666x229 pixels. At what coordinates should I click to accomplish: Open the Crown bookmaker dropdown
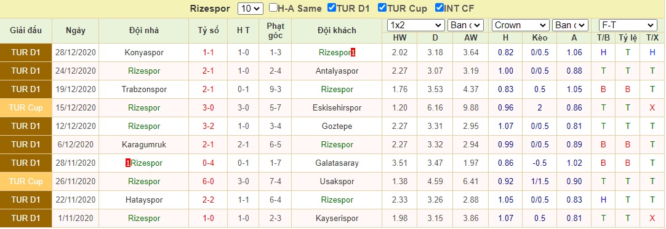tap(521, 25)
